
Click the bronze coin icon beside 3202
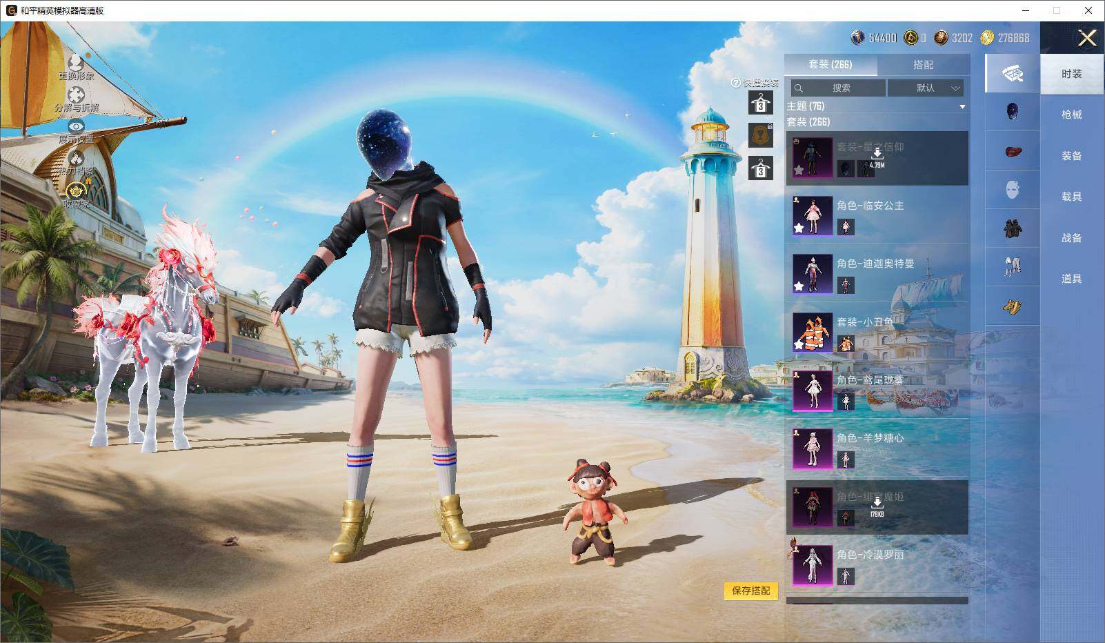[941, 37]
